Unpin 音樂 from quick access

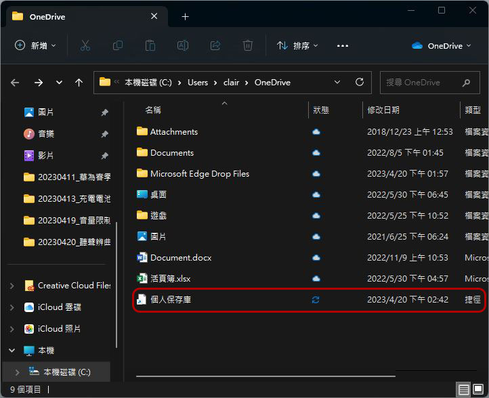[104, 134]
